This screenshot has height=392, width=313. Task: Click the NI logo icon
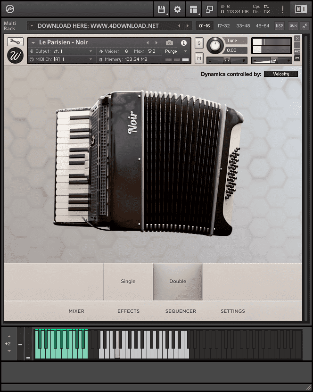click(x=301, y=9)
